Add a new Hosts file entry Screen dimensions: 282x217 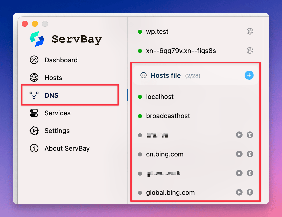point(249,75)
